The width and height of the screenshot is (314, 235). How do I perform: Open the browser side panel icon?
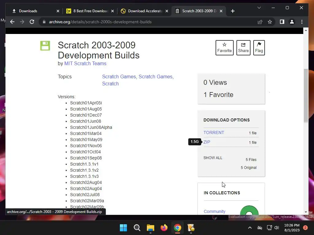[282, 22]
